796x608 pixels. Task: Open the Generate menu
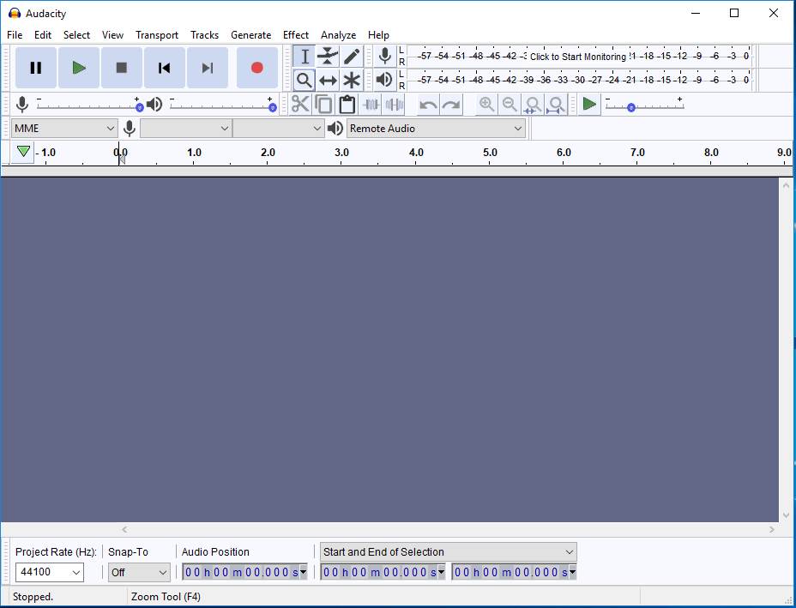[251, 35]
